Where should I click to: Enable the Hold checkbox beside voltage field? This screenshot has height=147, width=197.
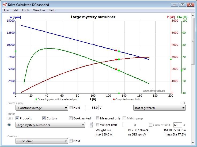click(x=71, y=108)
